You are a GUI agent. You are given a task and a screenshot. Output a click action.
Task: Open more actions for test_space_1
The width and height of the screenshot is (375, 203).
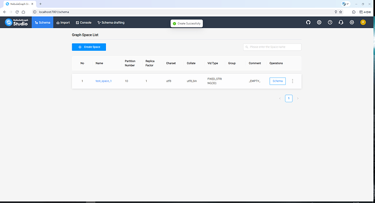point(292,81)
